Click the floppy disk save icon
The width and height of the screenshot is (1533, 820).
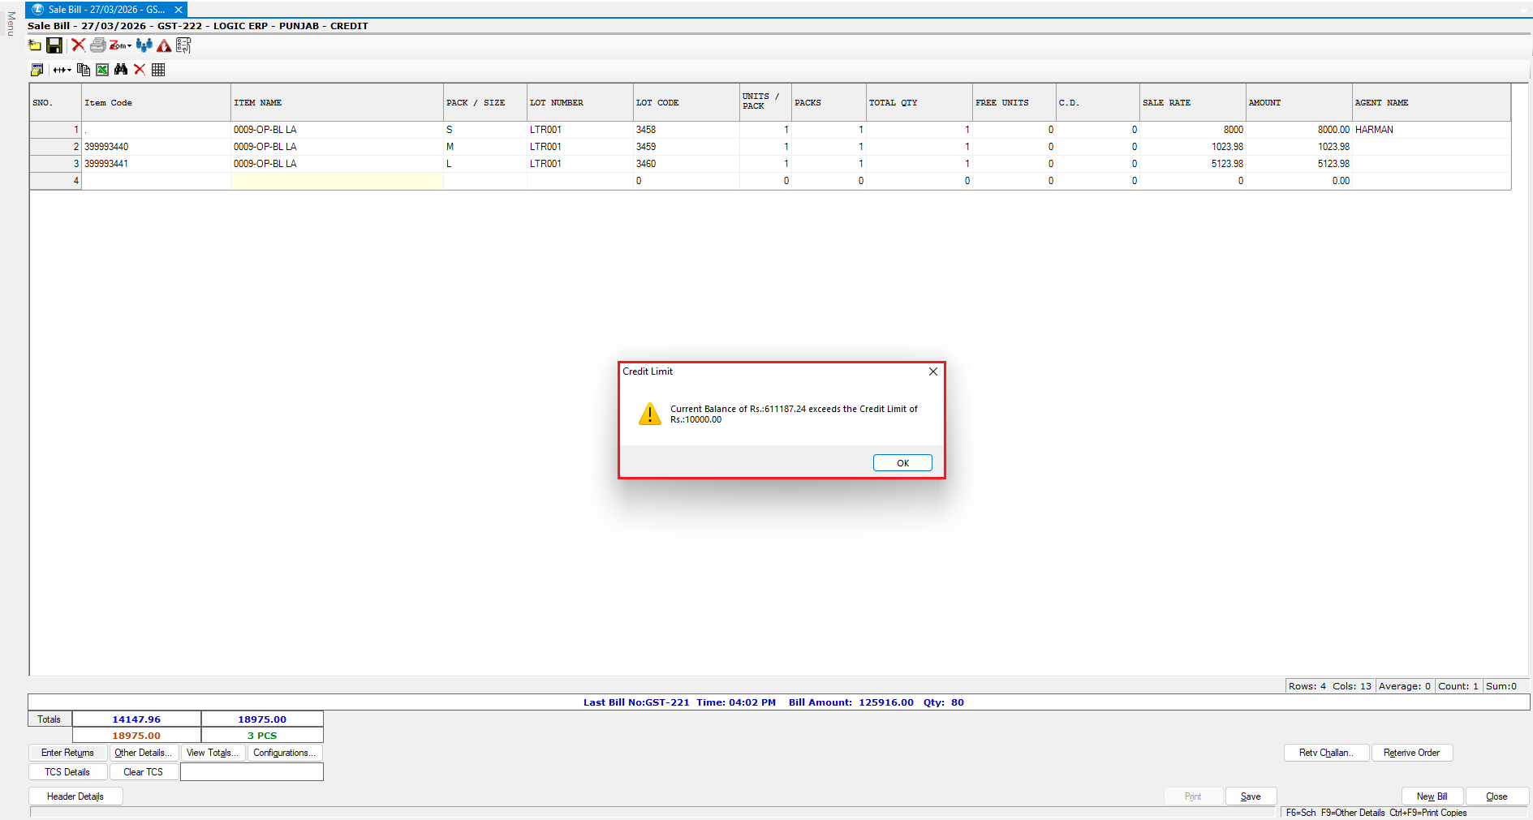54,45
